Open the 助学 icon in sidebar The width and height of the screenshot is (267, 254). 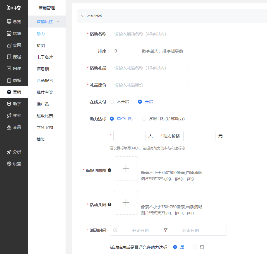click(9, 104)
